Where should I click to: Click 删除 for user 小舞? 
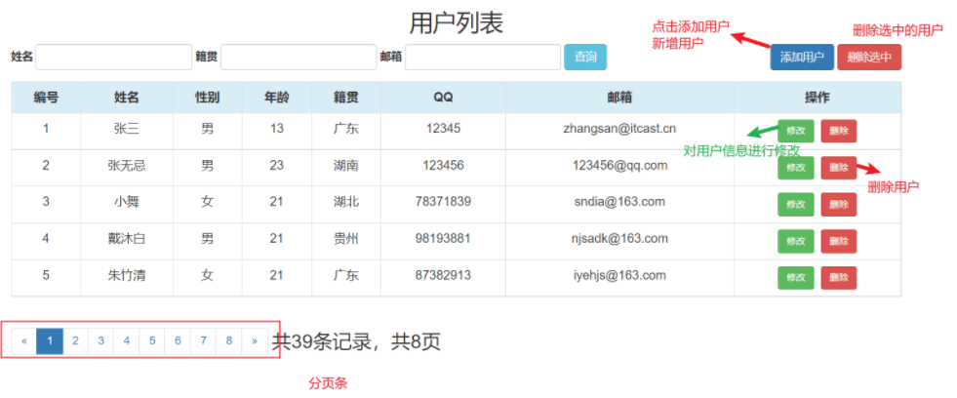pos(839,205)
